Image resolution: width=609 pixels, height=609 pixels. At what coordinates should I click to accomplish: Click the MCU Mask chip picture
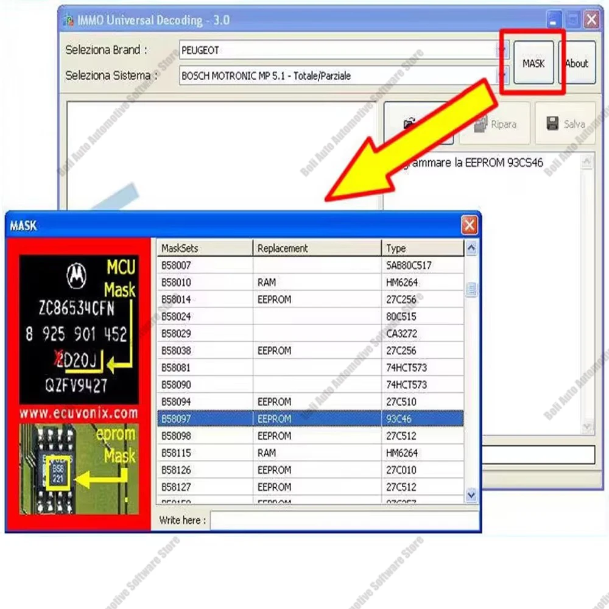pyautogui.click(x=79, y=329)
